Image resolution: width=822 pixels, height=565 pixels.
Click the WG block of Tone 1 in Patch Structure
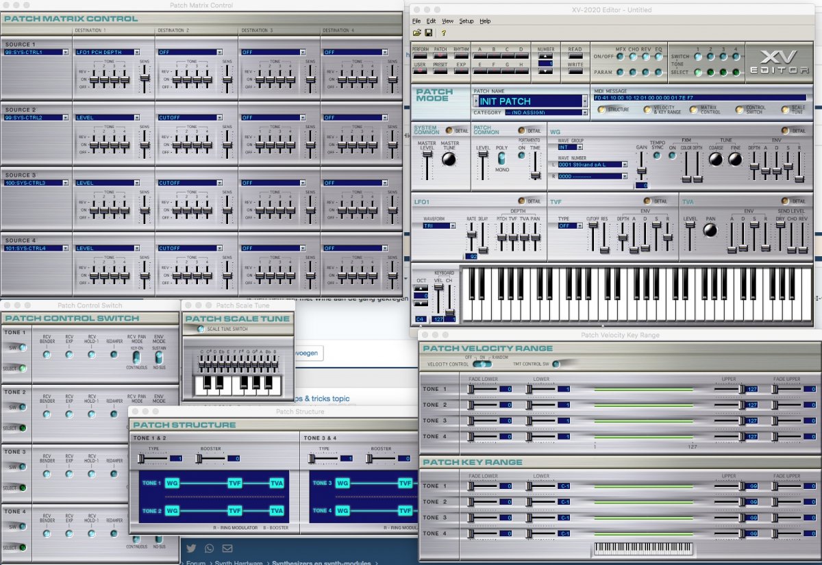(172, 483)
